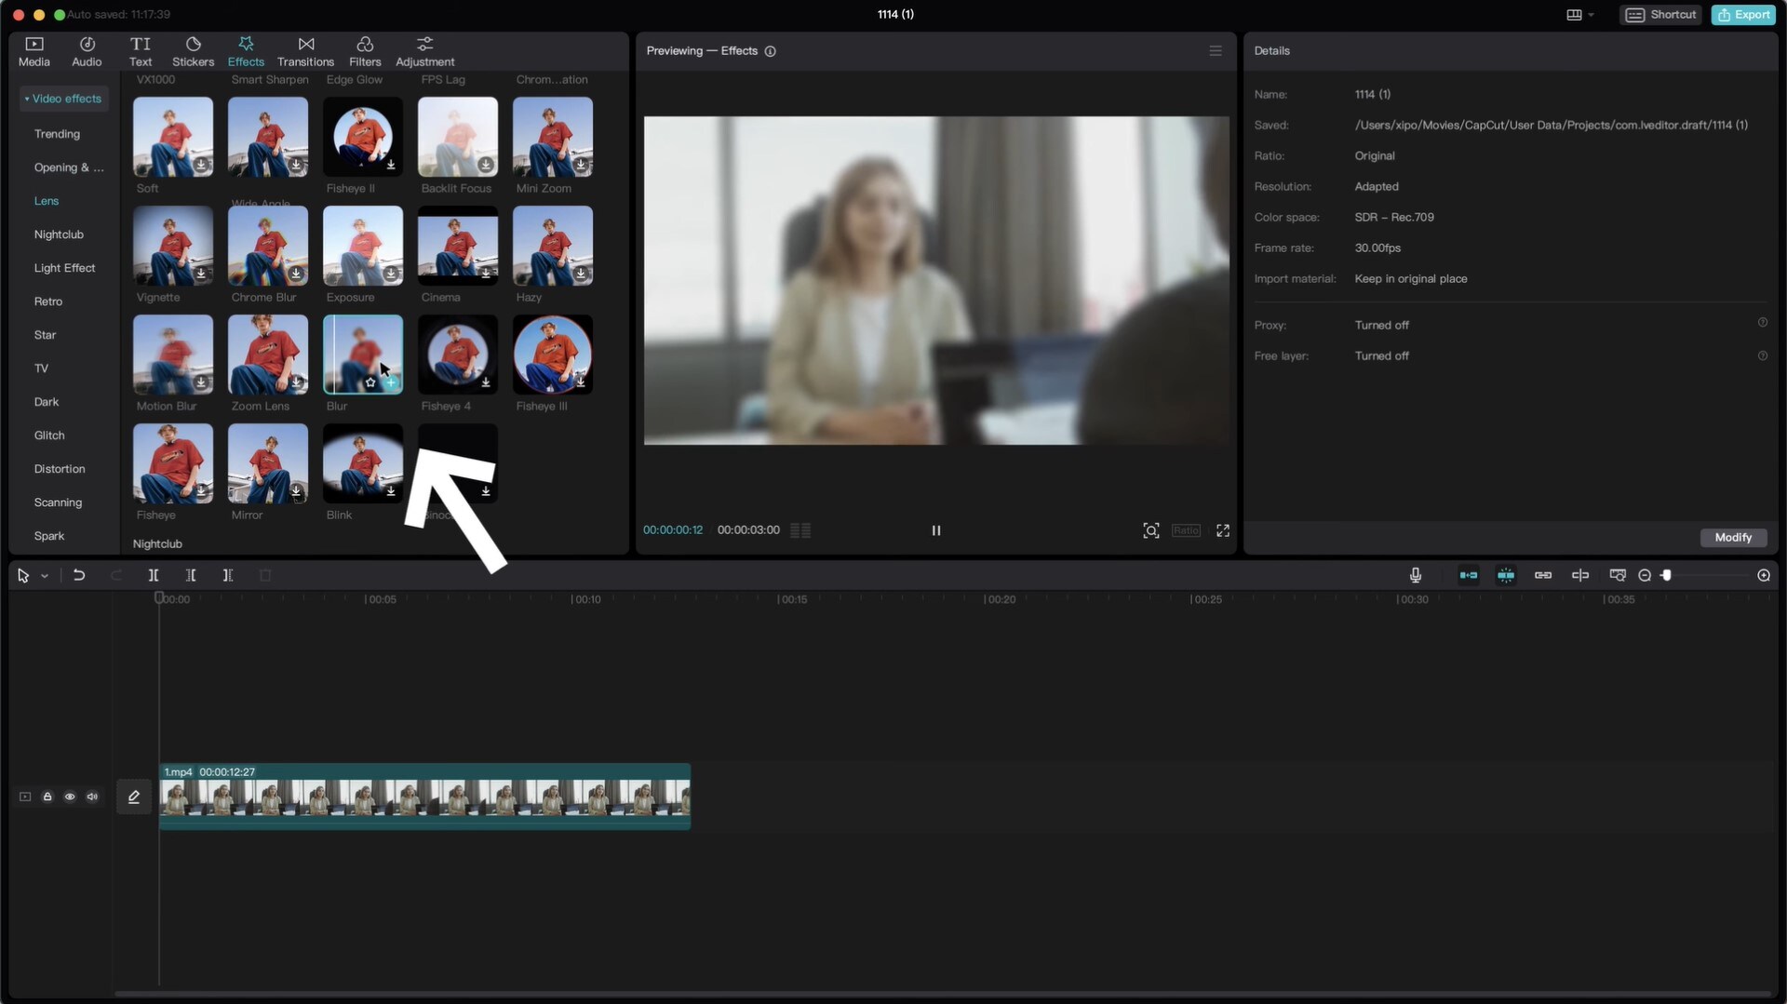The image size is (1787, 1004).
Task: Select the Light Effect category
Action: pos(64,268)
